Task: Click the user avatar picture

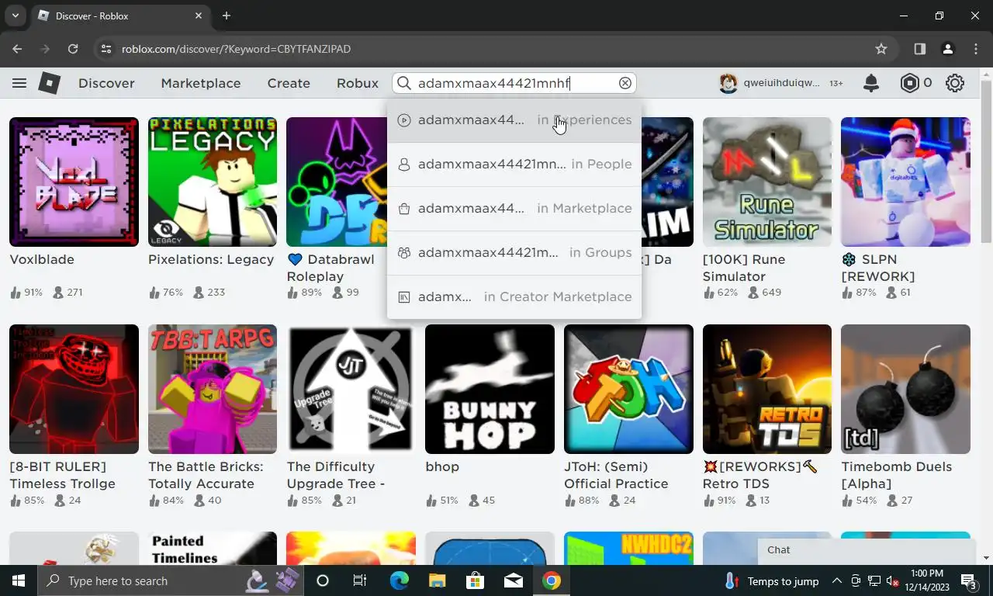Action: (x=728, y=83)
